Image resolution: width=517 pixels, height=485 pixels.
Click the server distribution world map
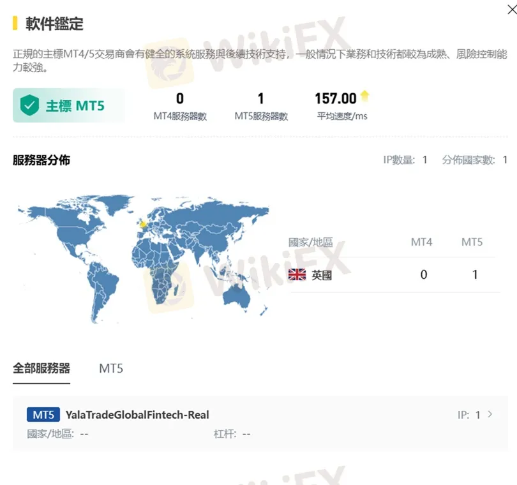coord(140,262)
